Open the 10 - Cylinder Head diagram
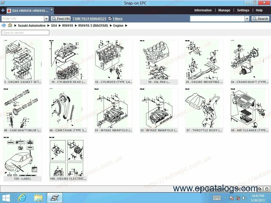 click(68, 62)
